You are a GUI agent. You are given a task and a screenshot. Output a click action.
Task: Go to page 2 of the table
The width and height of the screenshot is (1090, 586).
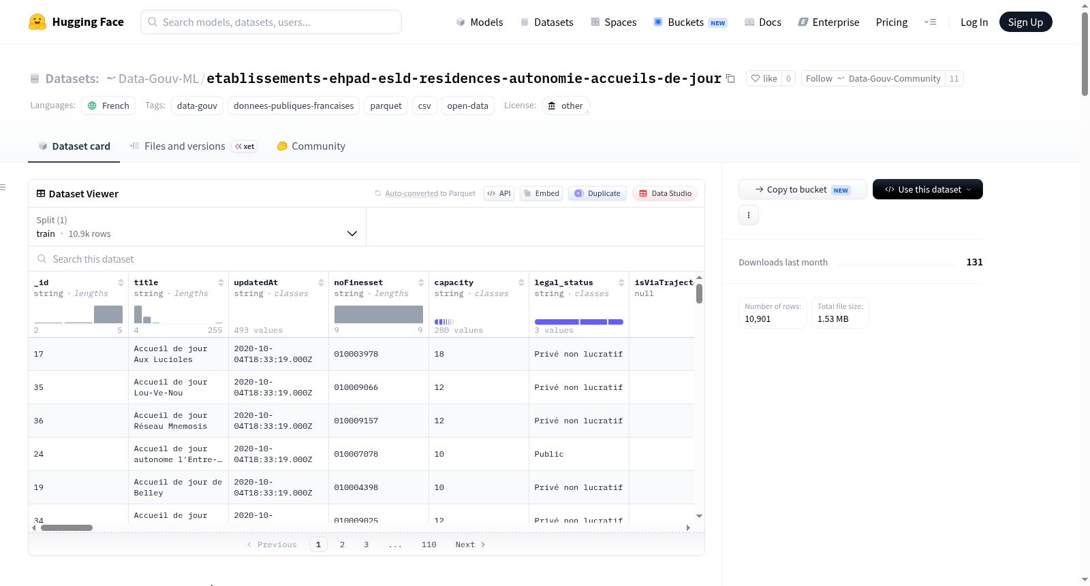pyautogui.click(x=342, y=544)
